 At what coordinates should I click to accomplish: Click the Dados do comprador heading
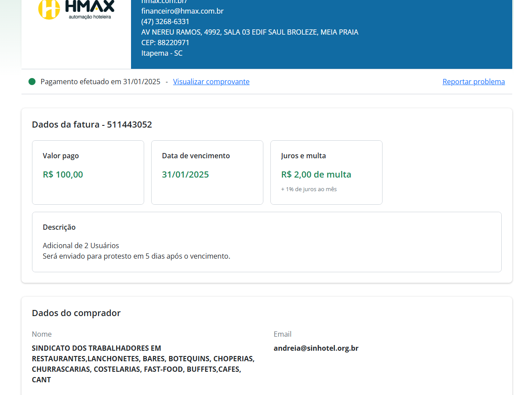[x=76, y=313]
